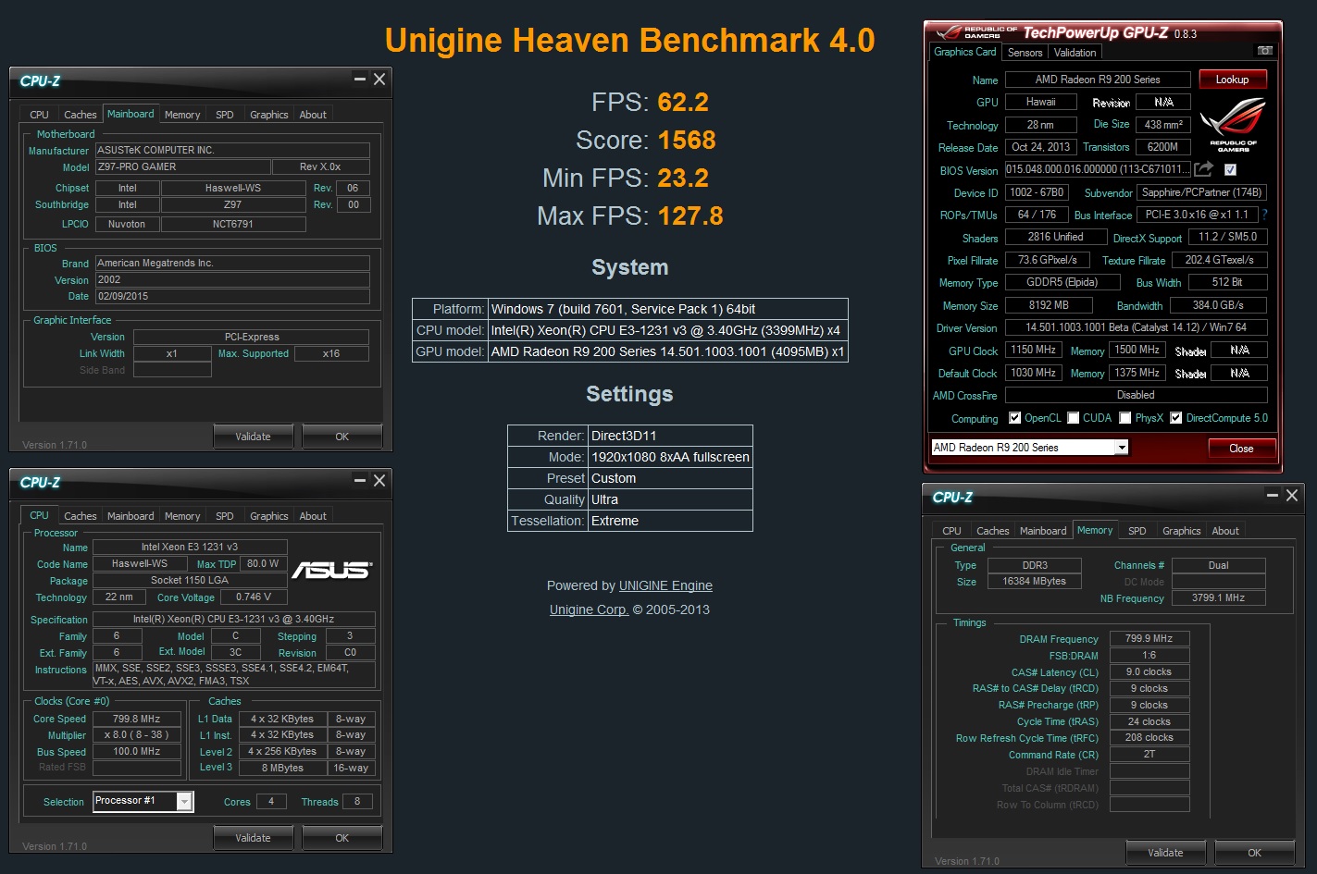Minimize the CPU-Z window showing Memory timings

(1272, 496)
